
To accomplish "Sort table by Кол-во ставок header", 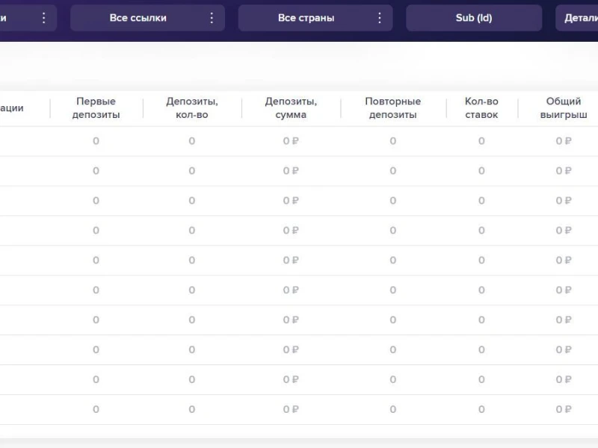I will [481, 108].
